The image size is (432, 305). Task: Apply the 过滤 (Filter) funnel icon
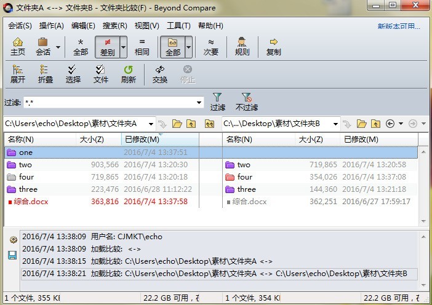tap(217, 101)
